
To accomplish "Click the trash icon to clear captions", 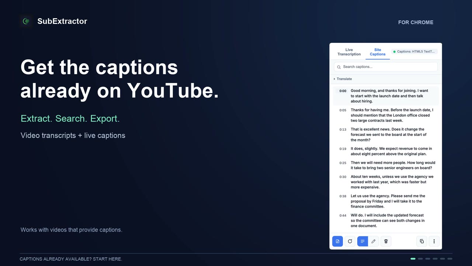I will coord(386,241).
